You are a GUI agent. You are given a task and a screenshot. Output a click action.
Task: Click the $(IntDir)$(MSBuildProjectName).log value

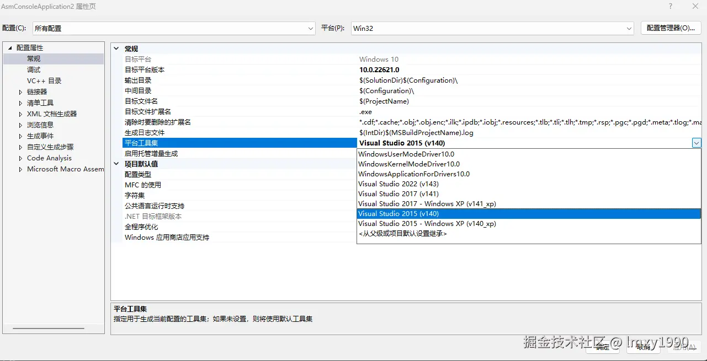pos(416,133)
